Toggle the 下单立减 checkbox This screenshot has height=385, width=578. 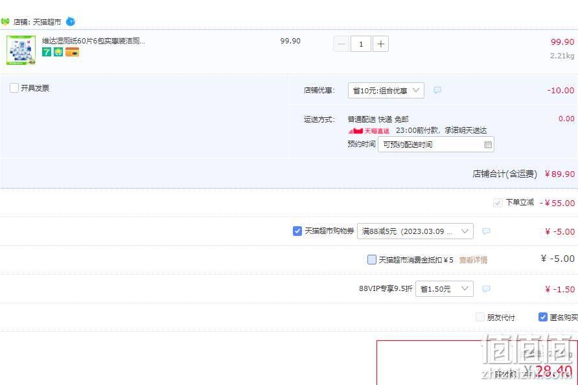498,203
